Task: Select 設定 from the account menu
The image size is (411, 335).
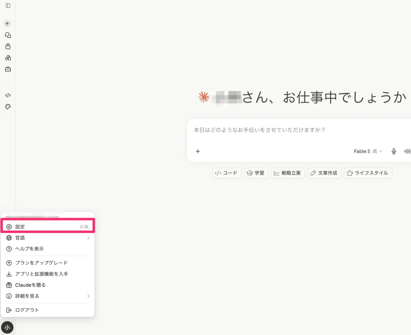Action: [x=48, y=227]
